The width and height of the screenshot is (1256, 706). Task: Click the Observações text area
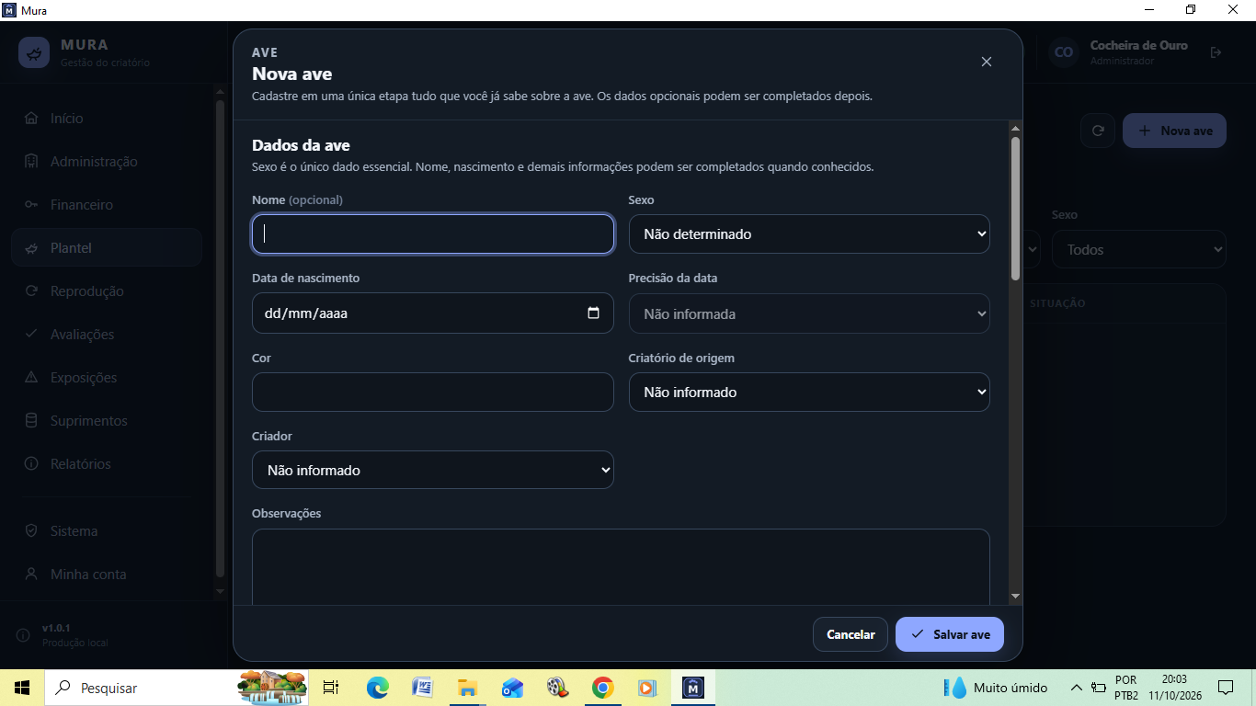pyautogui.click(x=621, y=566)
